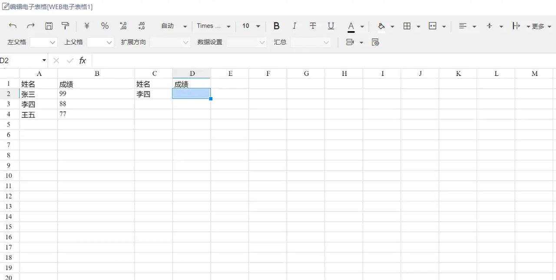Select cell B2 containing 99
Screen dimensions: 556x280
click(96, 94)
